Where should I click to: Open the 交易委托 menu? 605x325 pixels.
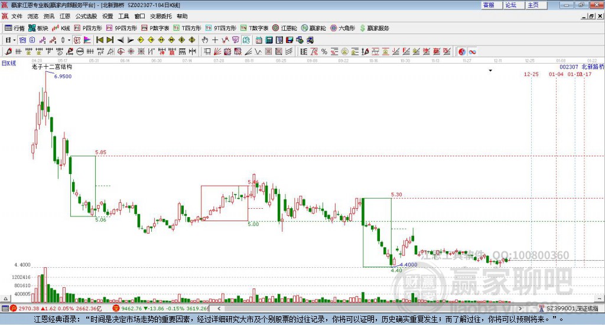coord(161,16)
